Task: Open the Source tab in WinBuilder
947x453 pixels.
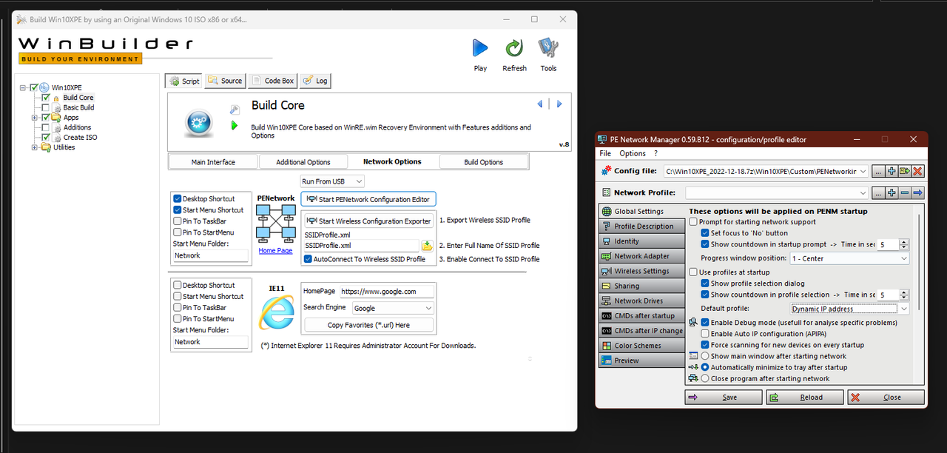Action: (225, 81)
